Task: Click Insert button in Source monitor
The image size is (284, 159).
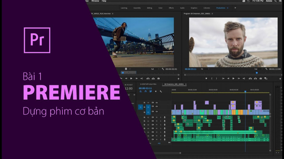Action: click(148, 78)
